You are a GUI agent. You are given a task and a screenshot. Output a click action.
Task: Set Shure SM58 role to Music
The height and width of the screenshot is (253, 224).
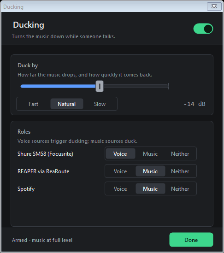coord(150,153)
